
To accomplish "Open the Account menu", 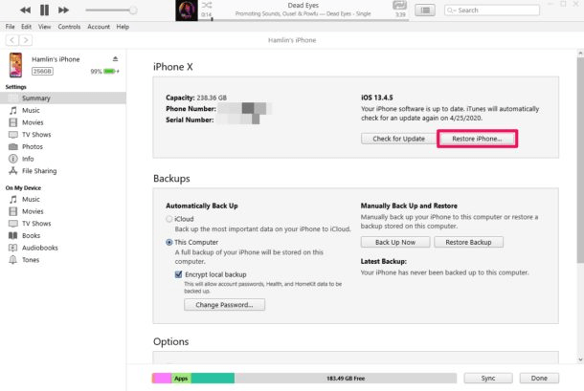I will [x=99, y=27].
